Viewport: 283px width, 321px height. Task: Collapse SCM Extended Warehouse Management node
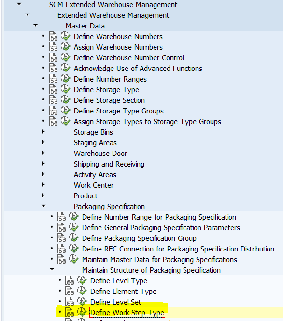click(19, 4)
